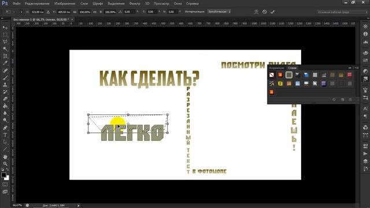
Task: Open the interpolation dropdown
Action: tap(219, 12)
